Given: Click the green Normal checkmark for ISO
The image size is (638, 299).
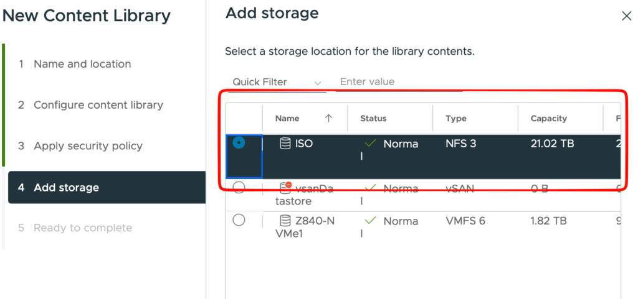Looking at the screenshot, I should pos(371,144).
